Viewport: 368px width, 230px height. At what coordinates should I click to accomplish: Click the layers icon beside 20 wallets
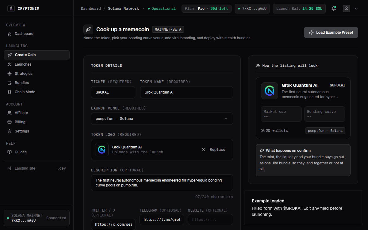coord(263,131)
